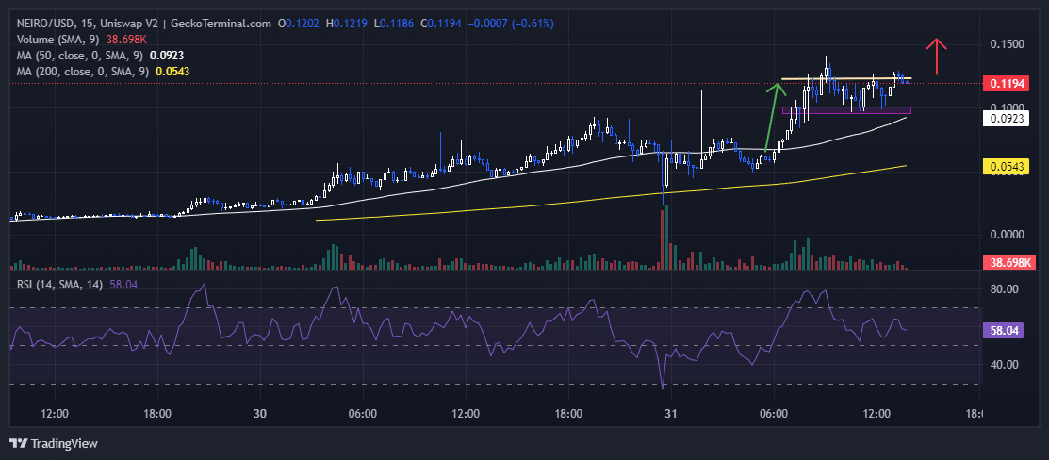Click the 0.1000 price axis label

click(1007, 107)
